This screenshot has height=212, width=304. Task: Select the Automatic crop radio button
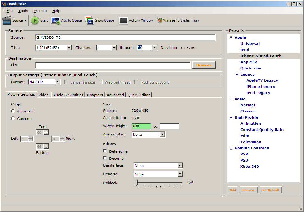click(13, 111)
